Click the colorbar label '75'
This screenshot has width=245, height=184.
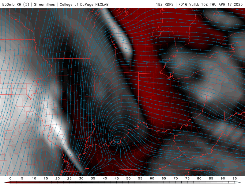point(187,178)
